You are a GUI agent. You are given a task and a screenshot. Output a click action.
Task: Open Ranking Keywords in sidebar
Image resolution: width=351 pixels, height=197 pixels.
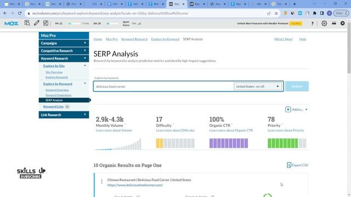[56, 77]
